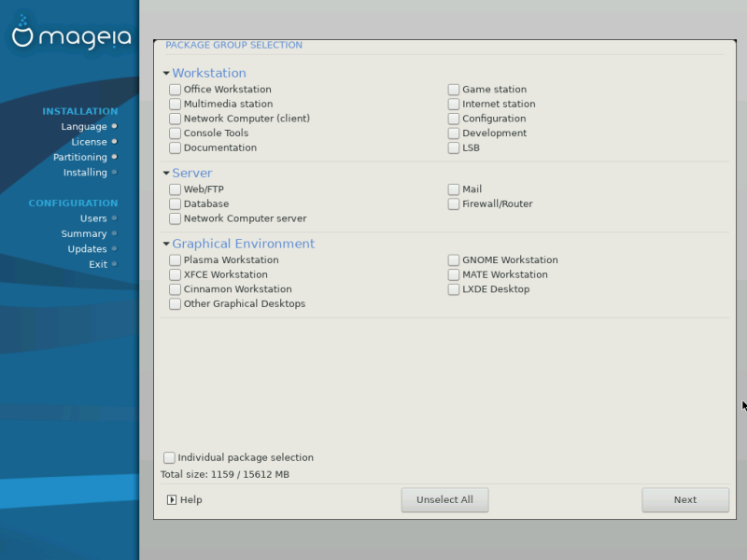Click Language step in sidebar
Screen dimensions: 747x560
point(84,127)
